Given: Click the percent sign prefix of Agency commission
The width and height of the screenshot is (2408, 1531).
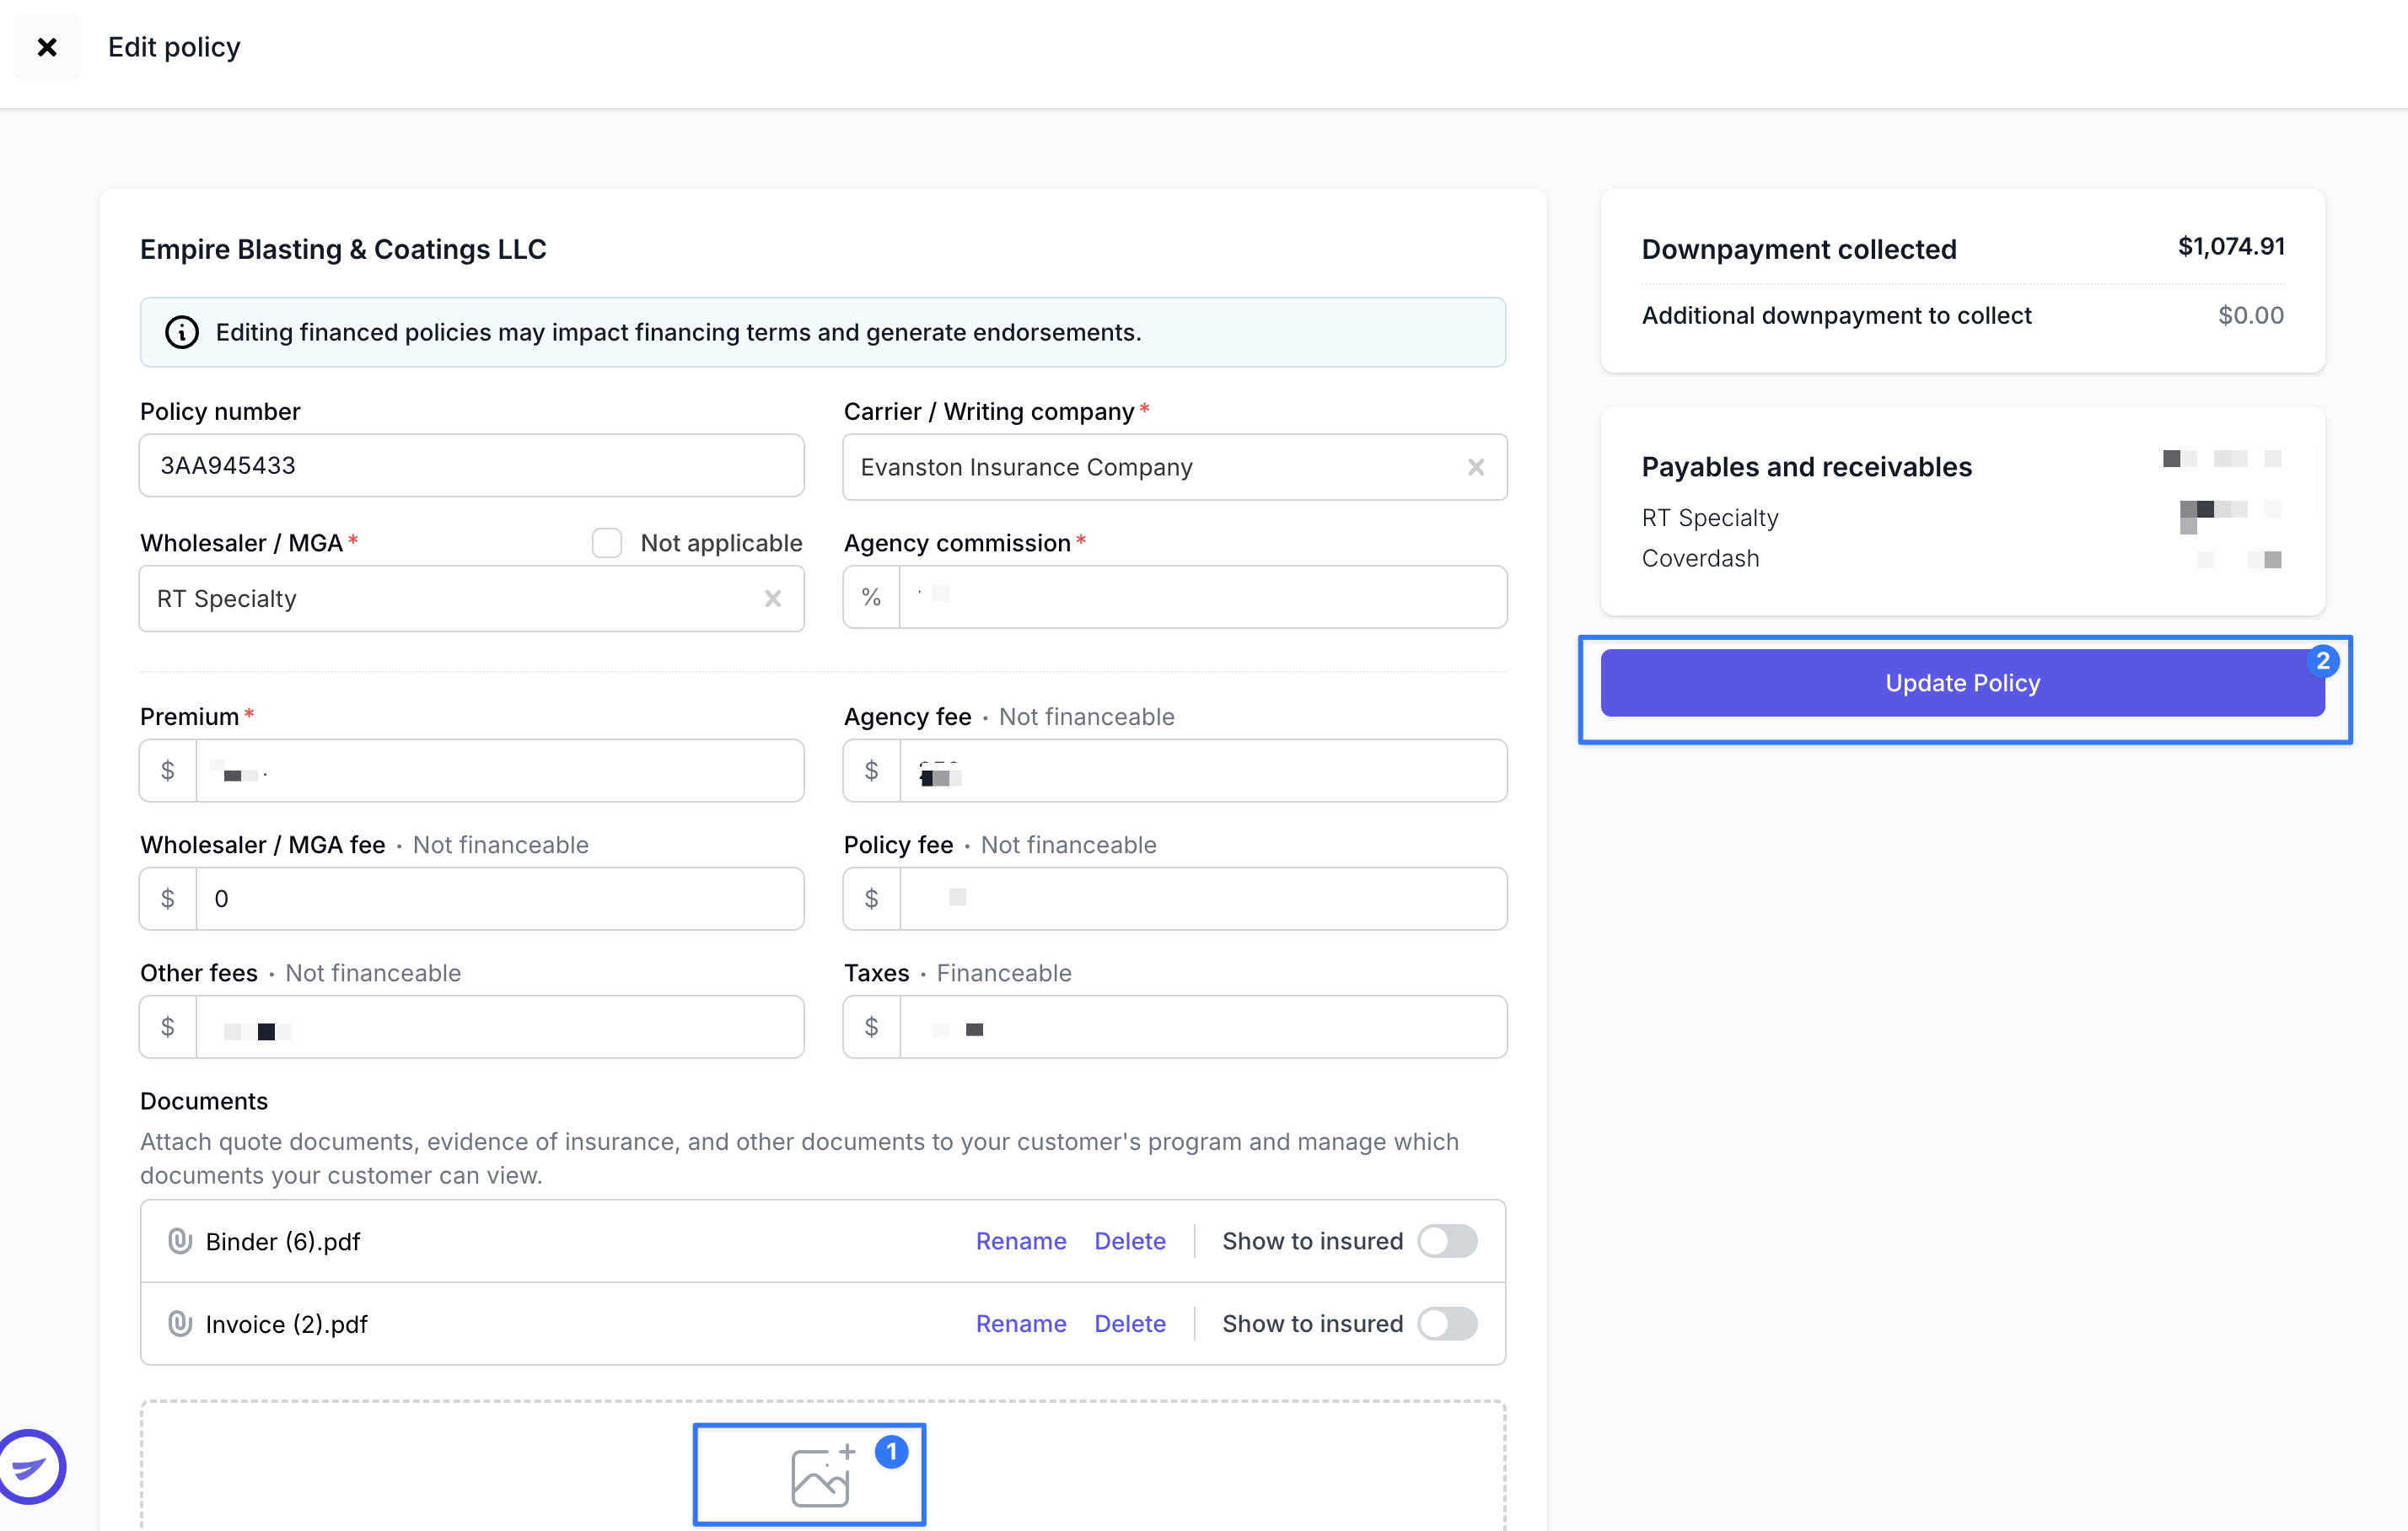Looking at the screenshot, I should pos(871,597).
